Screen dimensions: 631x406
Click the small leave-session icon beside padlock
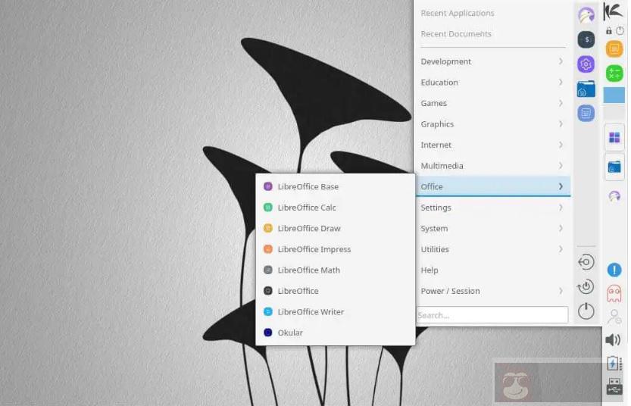[620, 30]
